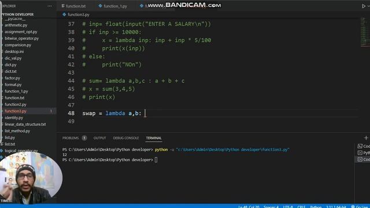Open format.py file
The image size is (370, 208).
(13, 84)
